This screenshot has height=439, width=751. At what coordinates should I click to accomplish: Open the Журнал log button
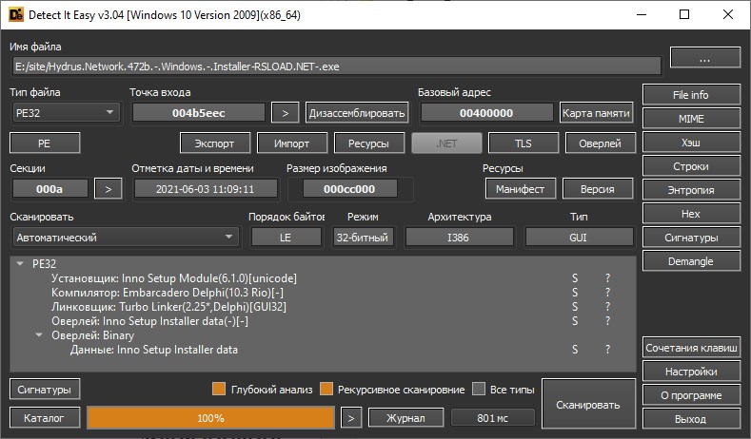coord(405,418)
